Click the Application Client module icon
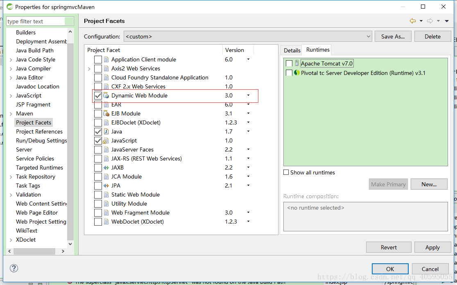 (106, 59)
